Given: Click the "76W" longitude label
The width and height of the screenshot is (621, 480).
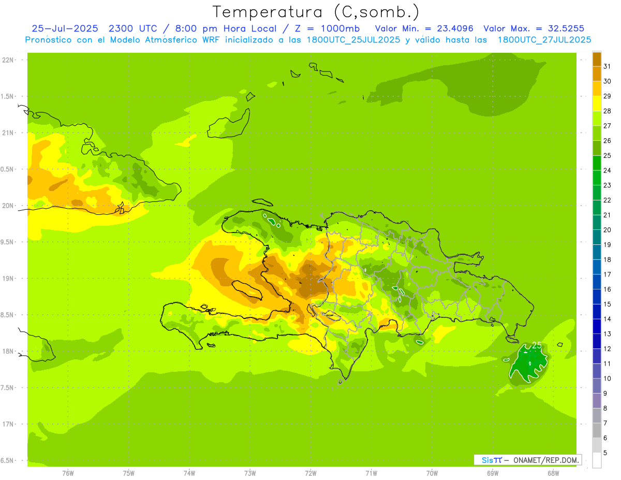Looking at the screenshot, I should 68,473.
